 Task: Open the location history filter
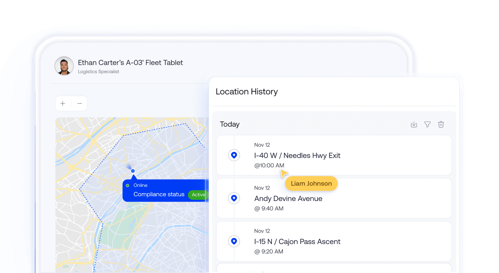[427, 125]
